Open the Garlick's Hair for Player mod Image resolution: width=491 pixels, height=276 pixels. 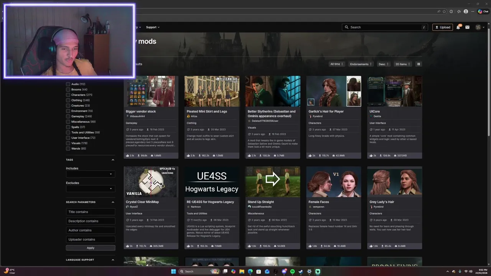click(x=326, y=111)
